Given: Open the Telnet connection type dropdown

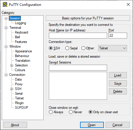Looking at the screenshot, I should [112, 48].
